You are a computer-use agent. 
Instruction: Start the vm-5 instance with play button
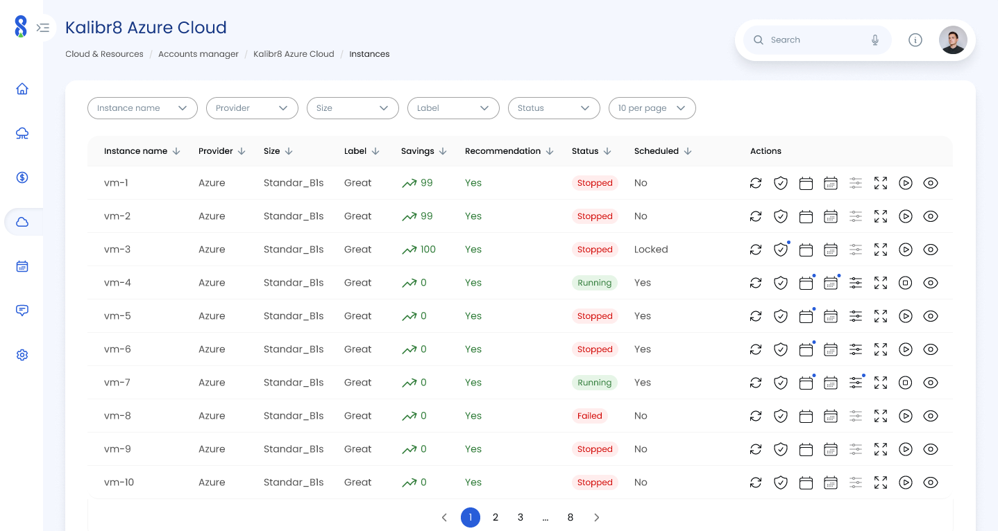click(906, 316)
